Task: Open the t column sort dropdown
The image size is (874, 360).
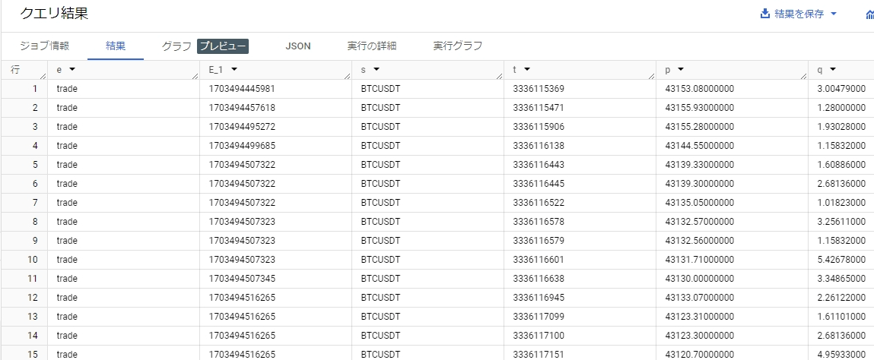Action: pyautogui.click(x=526, y=70)
